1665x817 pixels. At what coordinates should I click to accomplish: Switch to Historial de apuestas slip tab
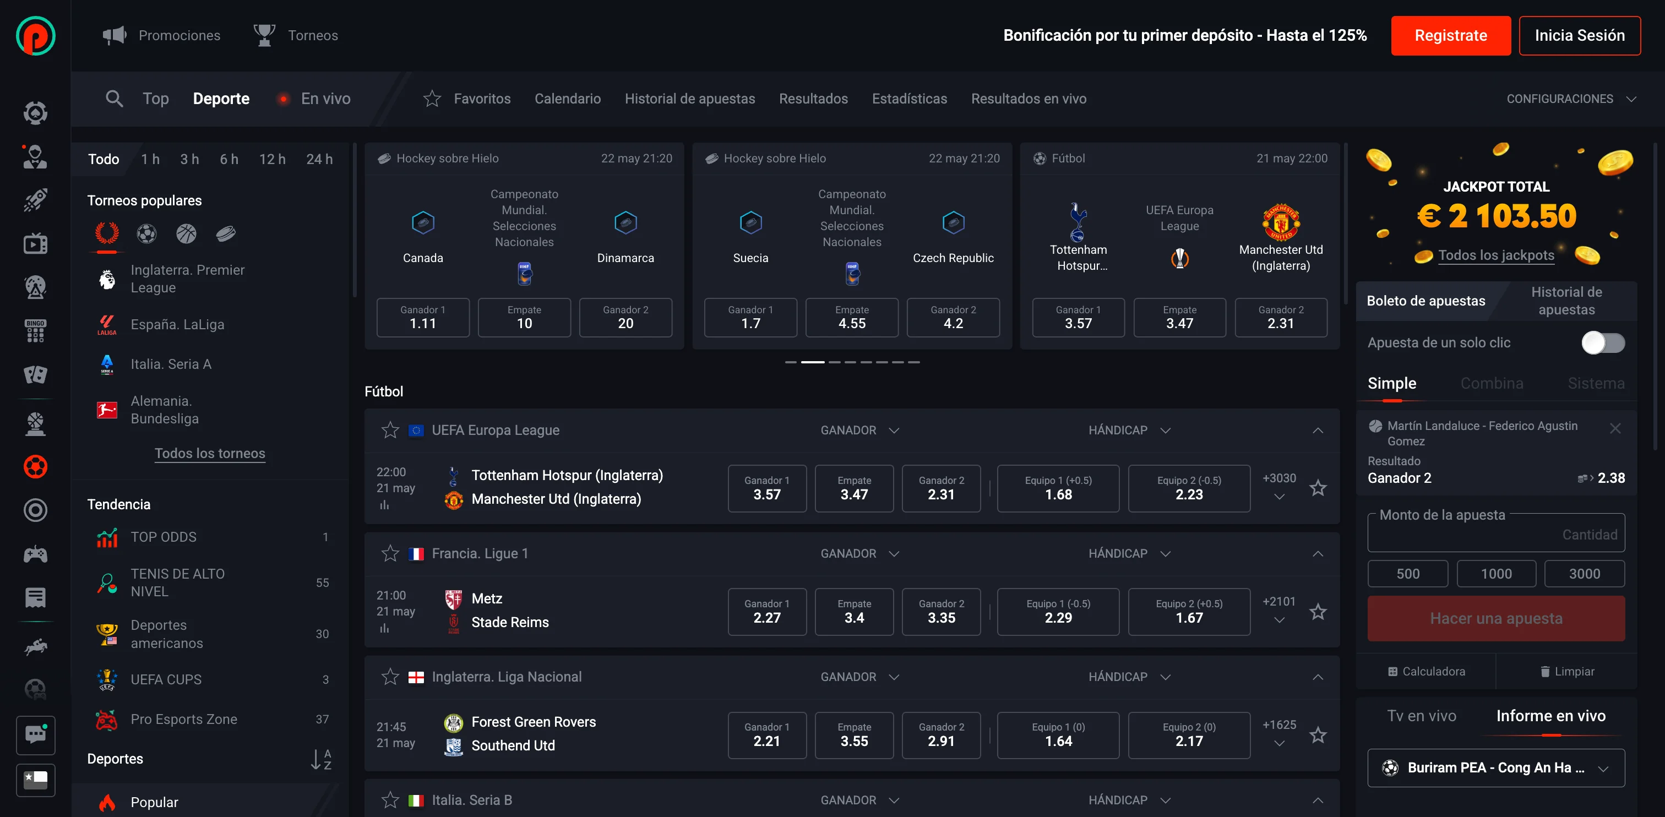point(1566,301)
